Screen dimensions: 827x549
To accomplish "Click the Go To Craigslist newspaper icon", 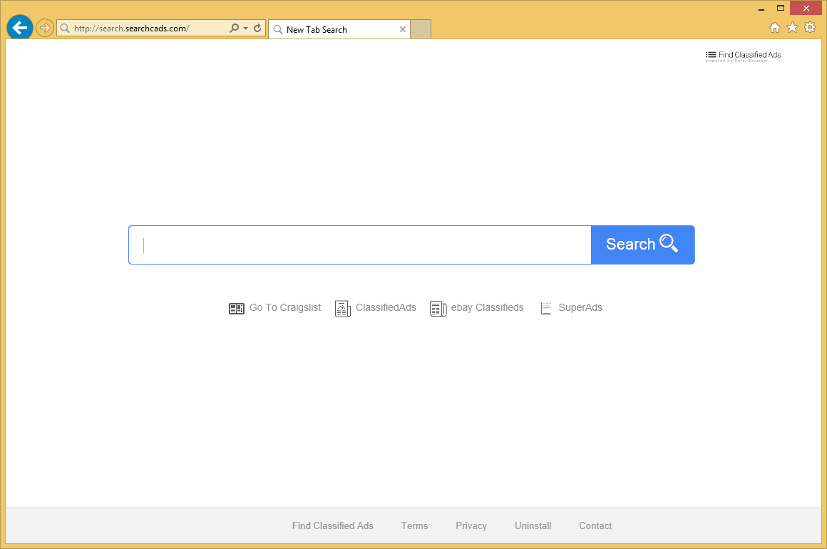I will coord(237,308).
